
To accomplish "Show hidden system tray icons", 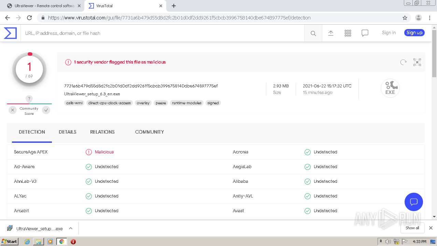I will coord(381,242).
